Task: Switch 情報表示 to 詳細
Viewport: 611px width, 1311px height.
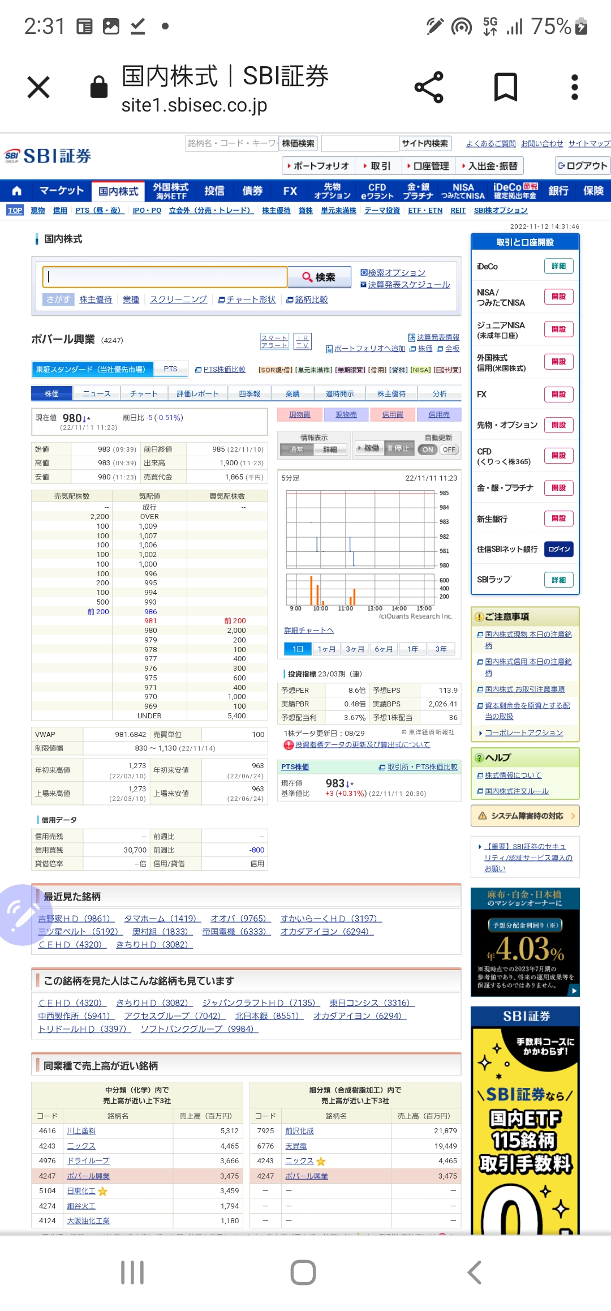Action: [x=330, y=449]
